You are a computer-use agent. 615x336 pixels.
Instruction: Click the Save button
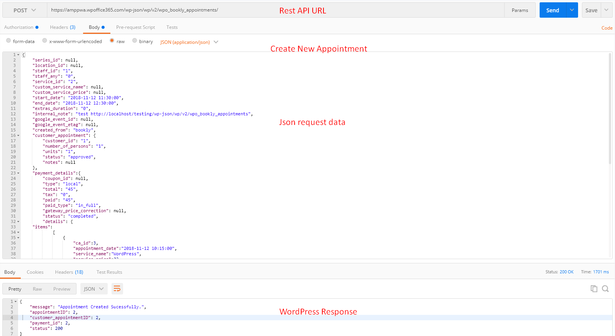(591, 10)
